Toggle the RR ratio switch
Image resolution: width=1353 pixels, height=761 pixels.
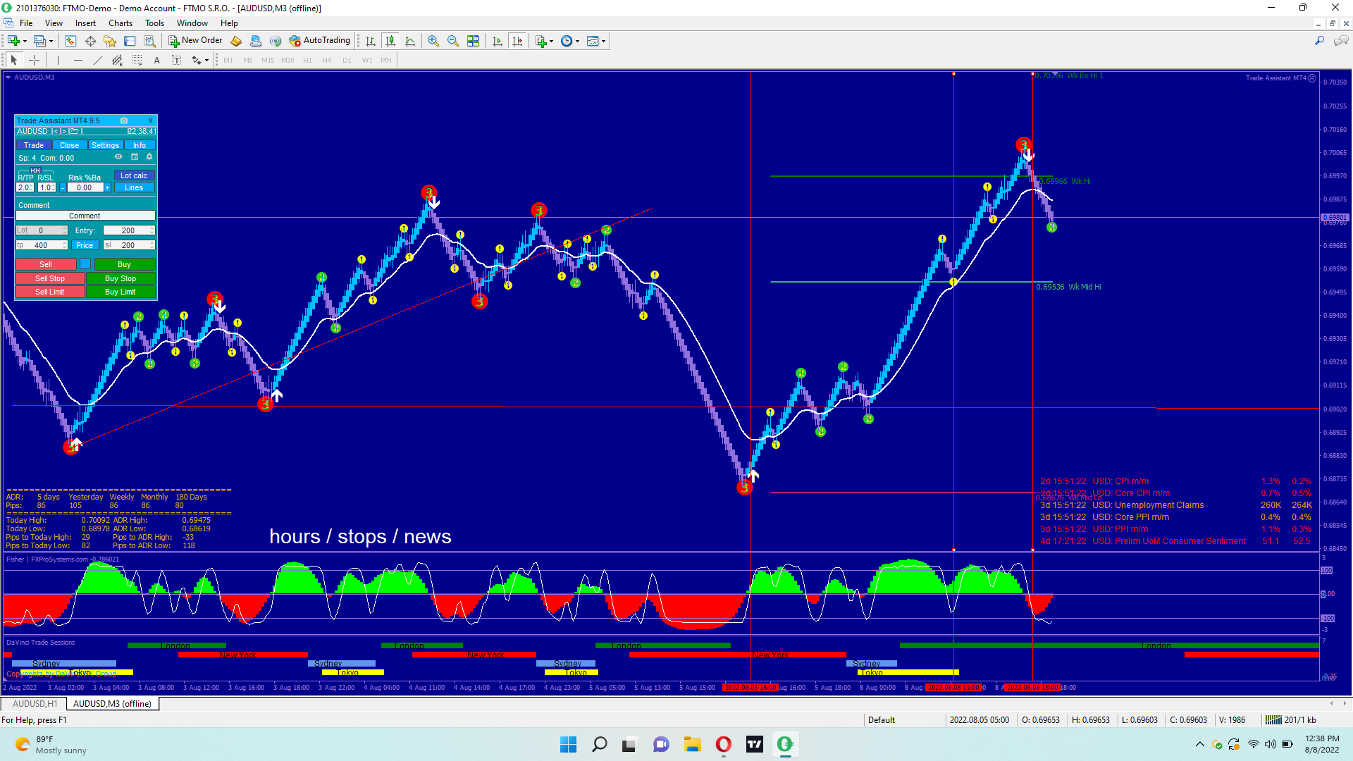(35, 171)
